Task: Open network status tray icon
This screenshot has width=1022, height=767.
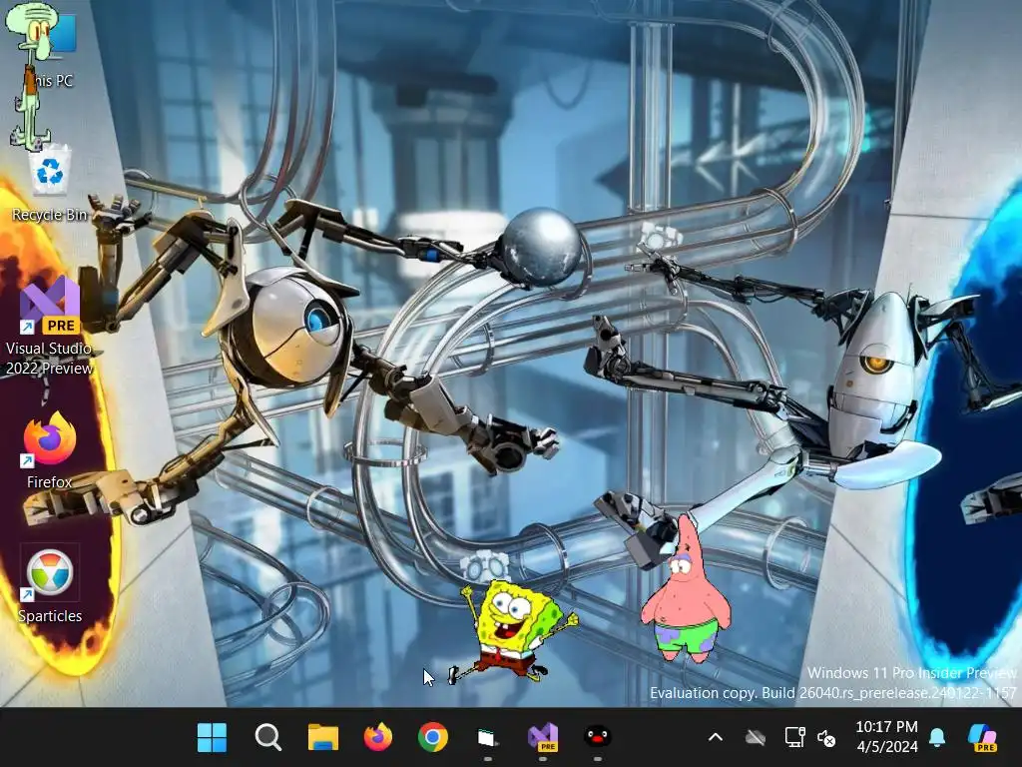Action: (x=794, y=738)
